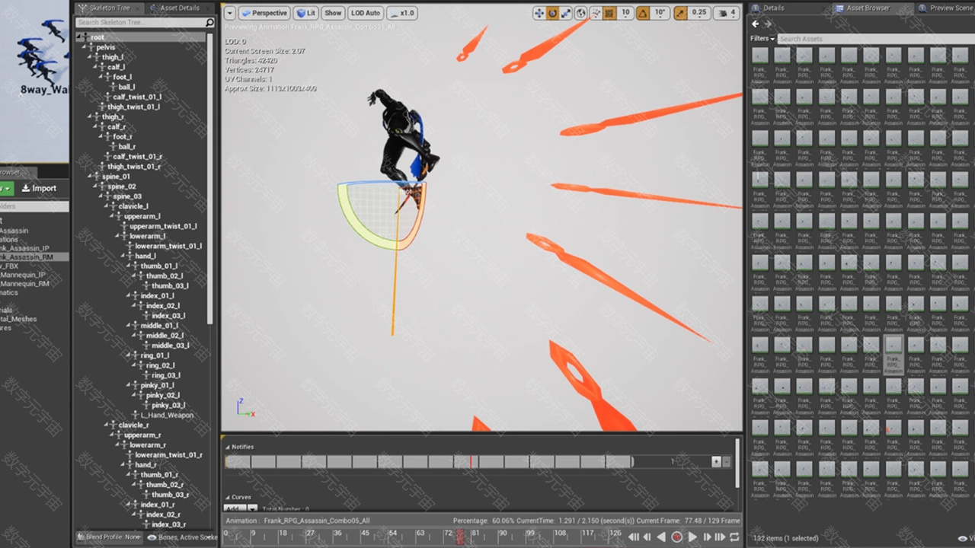Click the world coordinate system globe icon
This screenshot has height=548, width=975.
click(x=581, y=13)
